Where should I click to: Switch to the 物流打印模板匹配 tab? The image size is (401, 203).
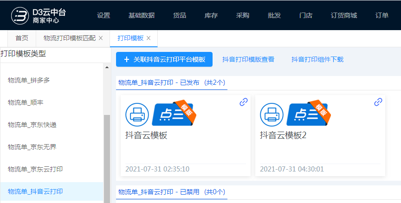click(x=70, y=38)
